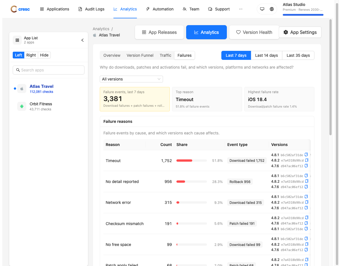Screen dimensions: 339x266
Task: Set app list position to Left
Action: click(x=19, y=55)
